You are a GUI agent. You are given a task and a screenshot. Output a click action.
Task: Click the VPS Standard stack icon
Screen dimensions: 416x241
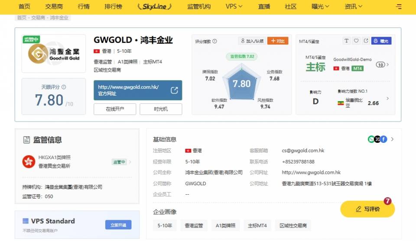(26, 221)
